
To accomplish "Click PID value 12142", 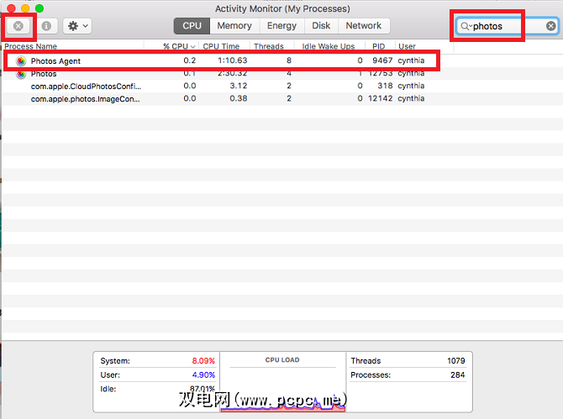I will click(x=381, y=98).
